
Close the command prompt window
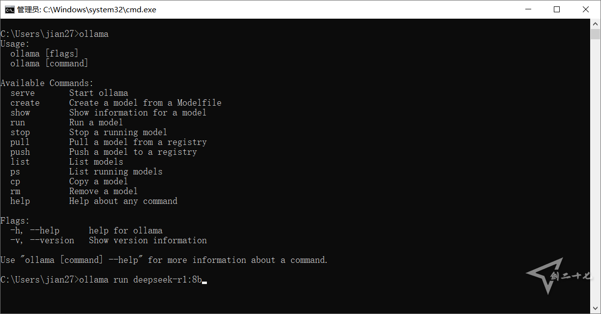tap(586, 9)
